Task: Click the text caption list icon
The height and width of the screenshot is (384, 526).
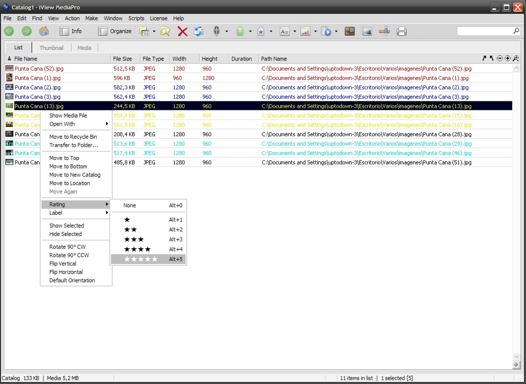Action: [285, 32]
